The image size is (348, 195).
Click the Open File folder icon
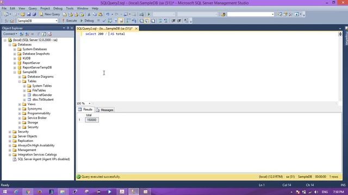click(x=23, y=15)
